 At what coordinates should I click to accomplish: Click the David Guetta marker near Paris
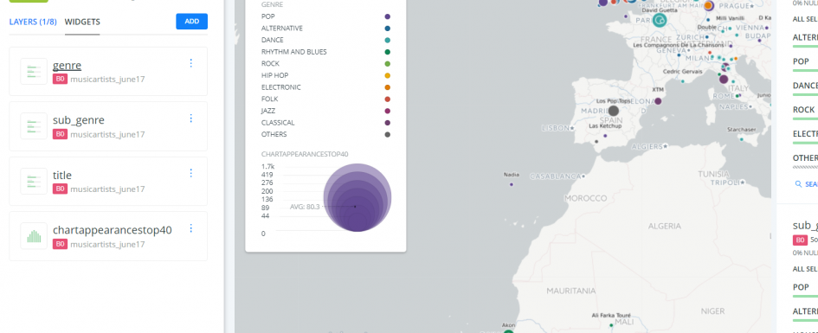[660, 20]
